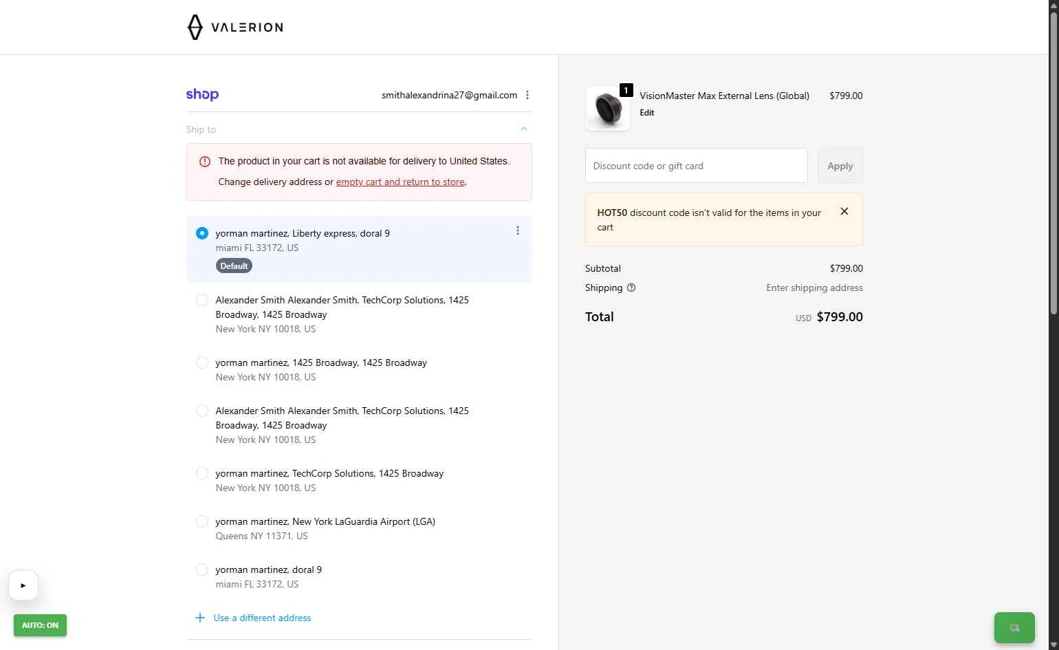Screen dimensions: 1059x650
Task: Open account options menu beside email
Action: 527,95
